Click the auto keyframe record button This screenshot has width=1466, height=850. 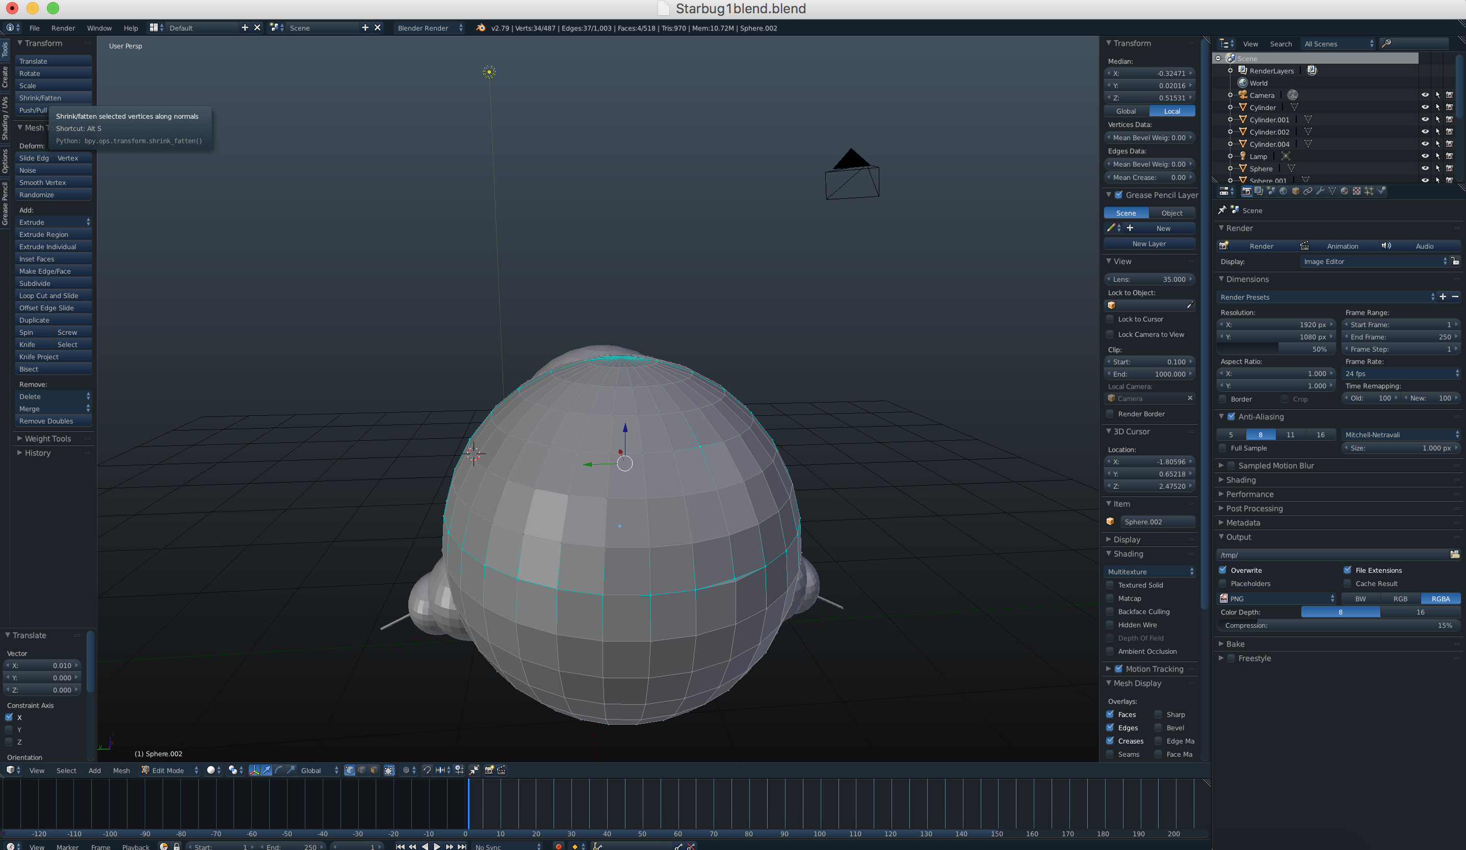click(559, 846)
